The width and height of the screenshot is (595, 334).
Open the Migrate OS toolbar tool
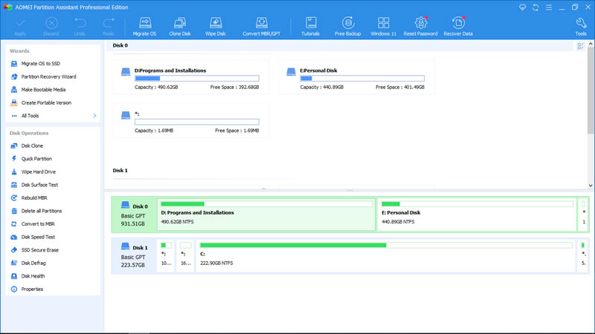pos(144,27)
